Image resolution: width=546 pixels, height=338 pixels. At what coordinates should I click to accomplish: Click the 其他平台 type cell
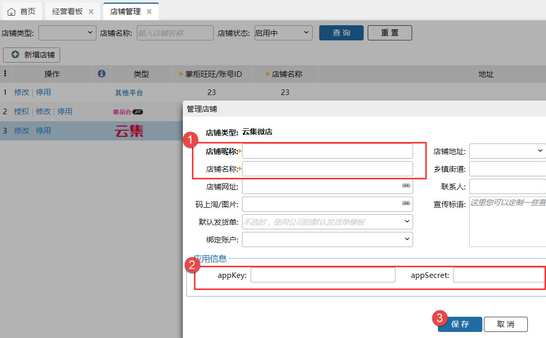[129, 92]
